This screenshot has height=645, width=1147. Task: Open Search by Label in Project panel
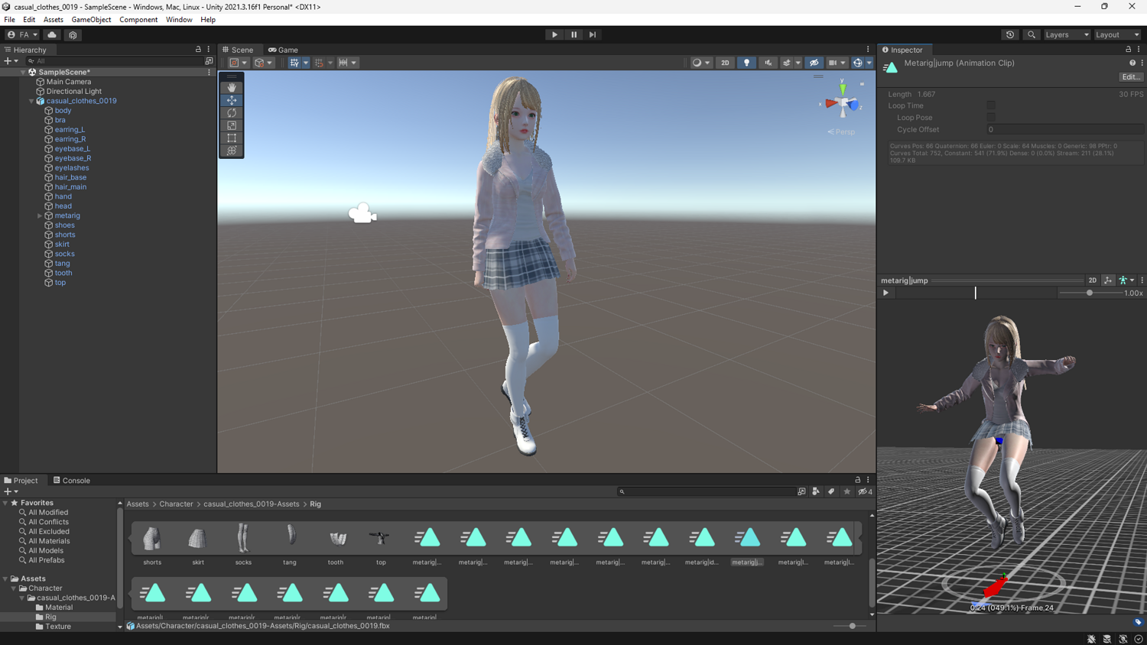click(x=831, y=491)
